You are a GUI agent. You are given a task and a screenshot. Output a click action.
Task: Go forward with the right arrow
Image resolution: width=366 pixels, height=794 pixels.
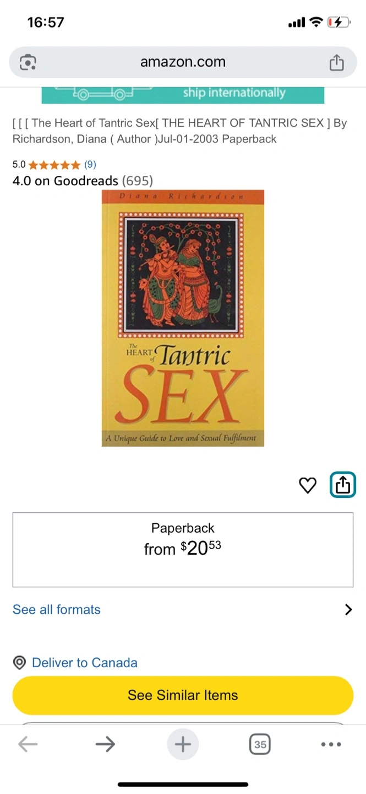pyautogui.click(x=105, y=744)
